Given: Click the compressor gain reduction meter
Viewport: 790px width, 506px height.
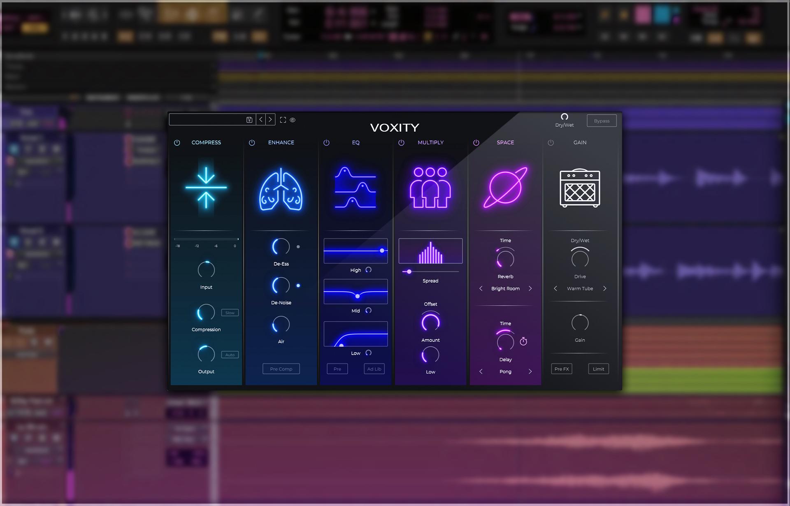Looking at the screenshot, I should tap(206, 239).
